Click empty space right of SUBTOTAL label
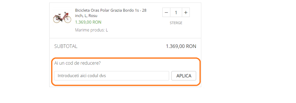Image resolution: width=296 pixels, height=103 pixels. pos(119,46)
